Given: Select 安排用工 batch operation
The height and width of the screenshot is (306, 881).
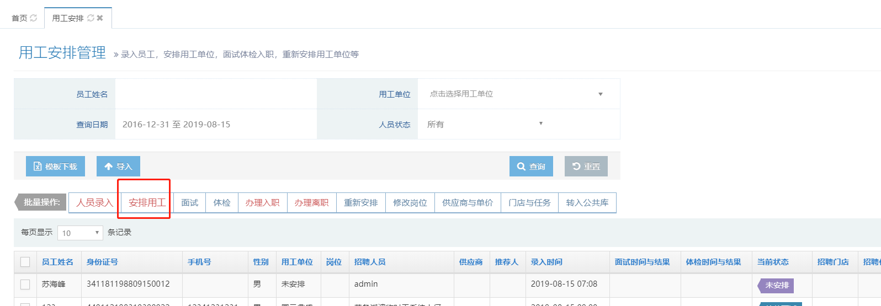Looking at the screenshot, I should click(x=147, y=203).
